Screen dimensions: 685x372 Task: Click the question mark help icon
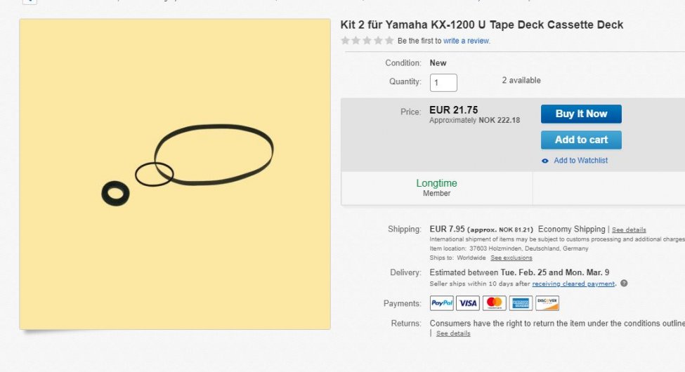(624, 284)
